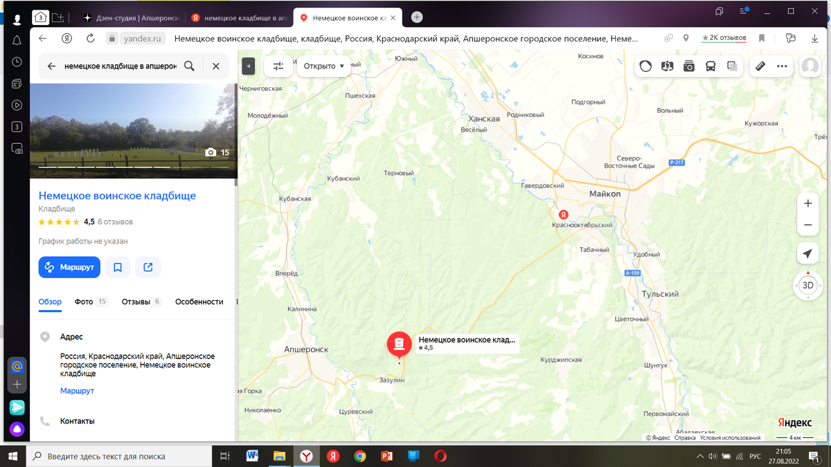Image resolution: width=831 pixels, height=467 pixels.
Task: Share the cemetery place
Action: pyautogui.click(x=148, y=267)
